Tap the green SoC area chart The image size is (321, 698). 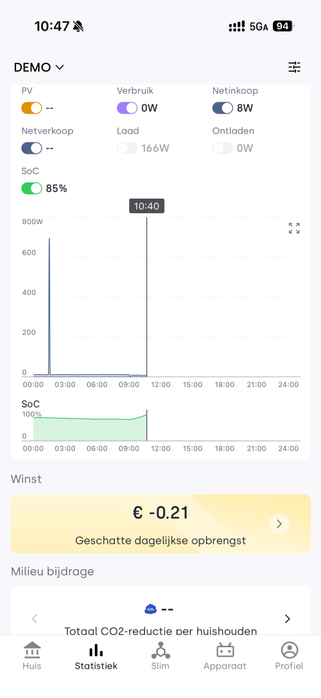coord(90,428)
